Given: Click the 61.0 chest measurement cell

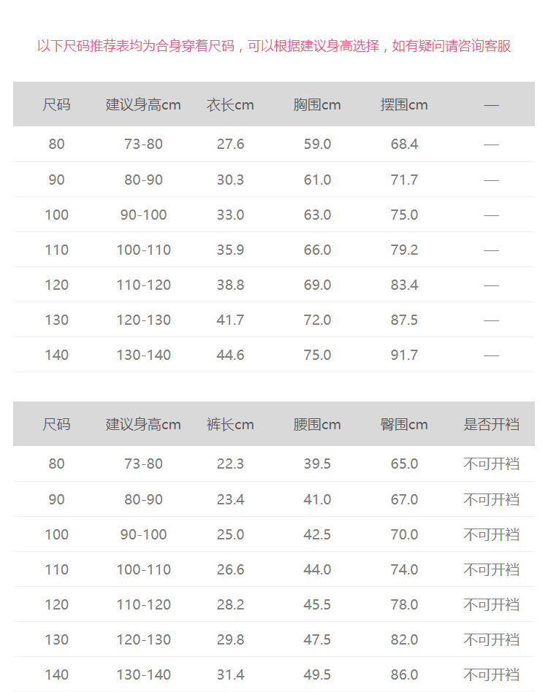Looking at the screenshot, I should [x=317, y=180].
